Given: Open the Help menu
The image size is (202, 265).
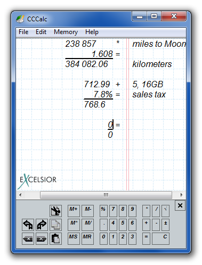Looking at the screenshot, I should point(92,32).
